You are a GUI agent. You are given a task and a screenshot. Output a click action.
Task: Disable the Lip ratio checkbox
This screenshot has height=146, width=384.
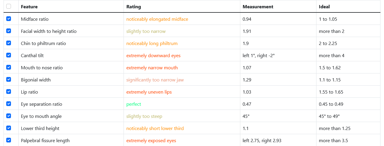9,92
